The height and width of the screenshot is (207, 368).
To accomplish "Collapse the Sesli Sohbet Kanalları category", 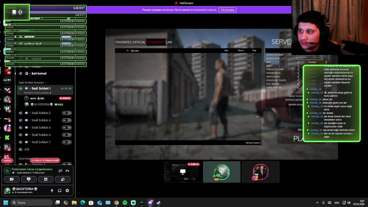I will (x=32, y=83).
